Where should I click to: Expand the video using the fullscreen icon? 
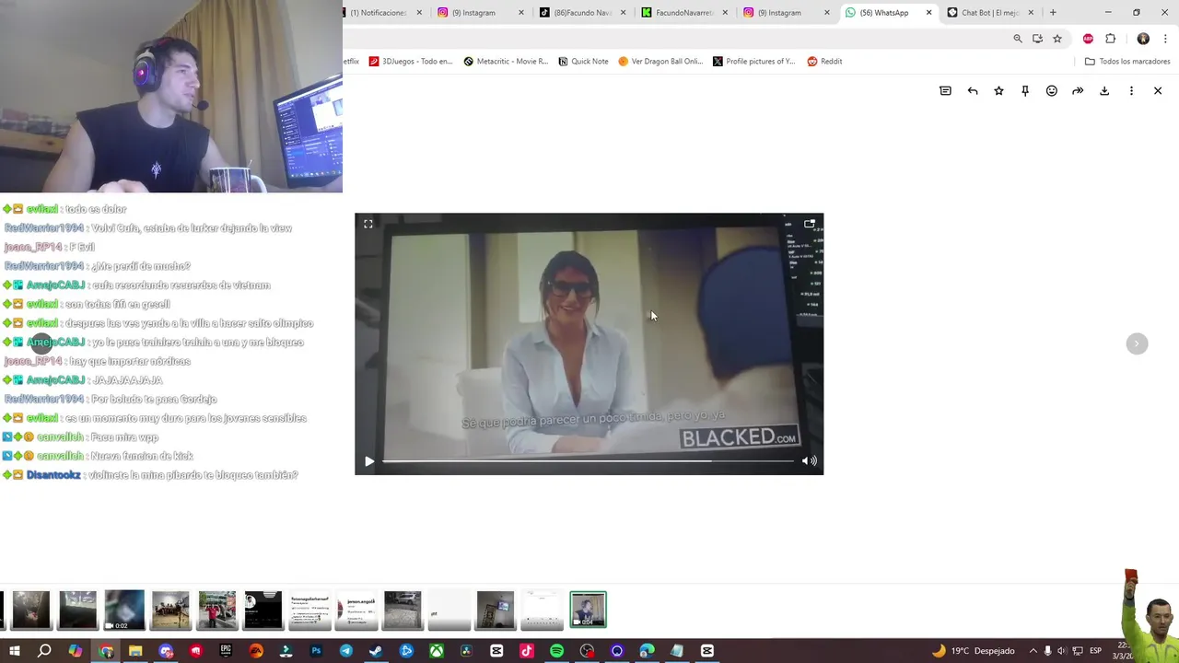click(x=368, y=224)
